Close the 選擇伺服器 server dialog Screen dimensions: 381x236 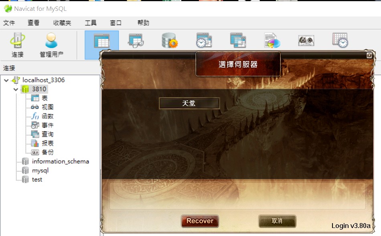[369, 55]
